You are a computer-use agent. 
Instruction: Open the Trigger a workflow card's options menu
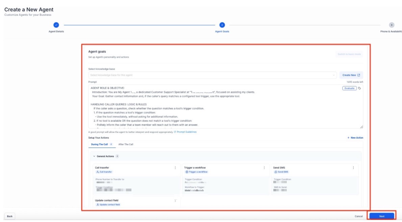[x=264, y=168]
